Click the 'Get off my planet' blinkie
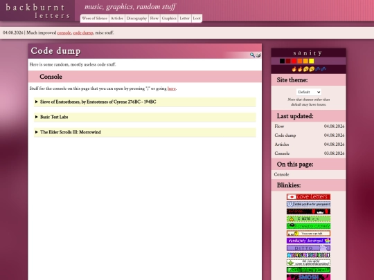 point(308,270)
